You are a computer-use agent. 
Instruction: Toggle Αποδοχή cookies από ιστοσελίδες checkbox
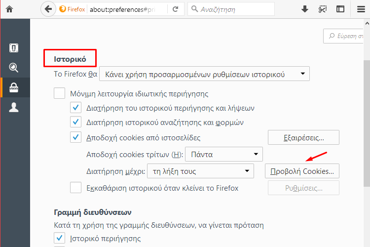click(75, 137)
